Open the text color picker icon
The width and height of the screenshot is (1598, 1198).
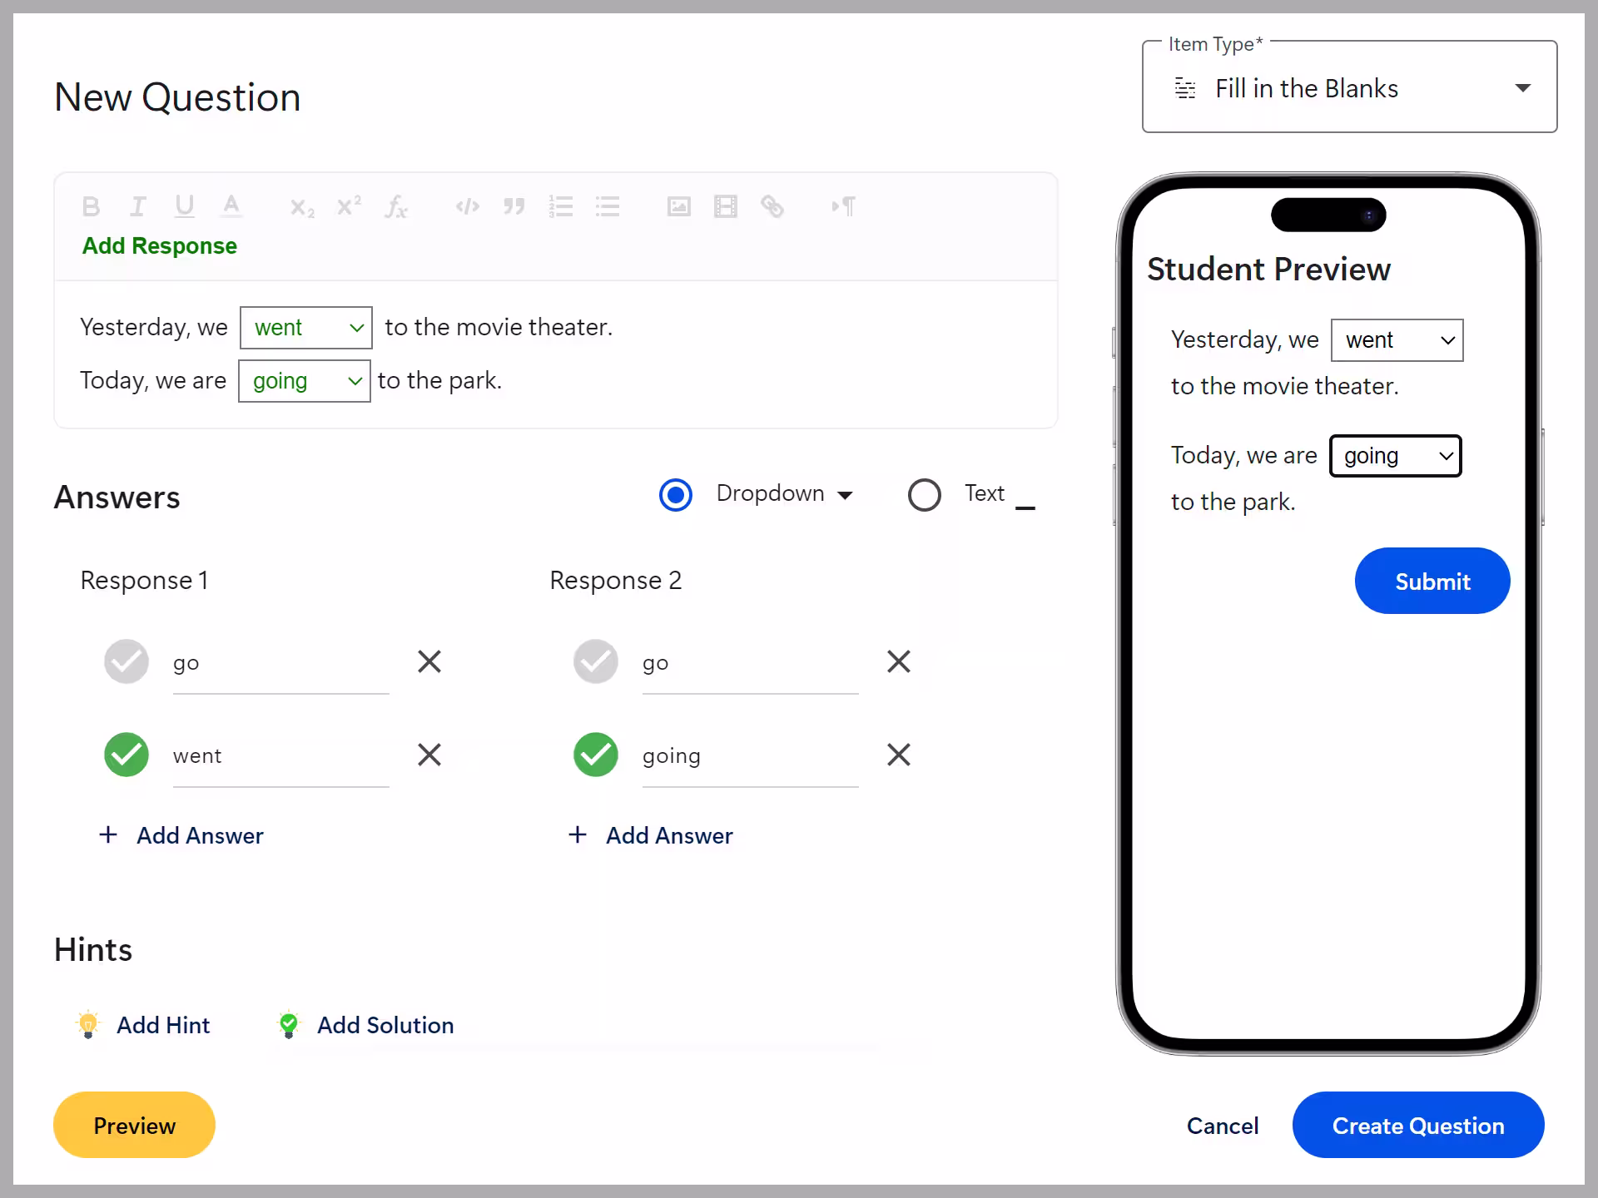pyautogui.click(x=231, y=206)
